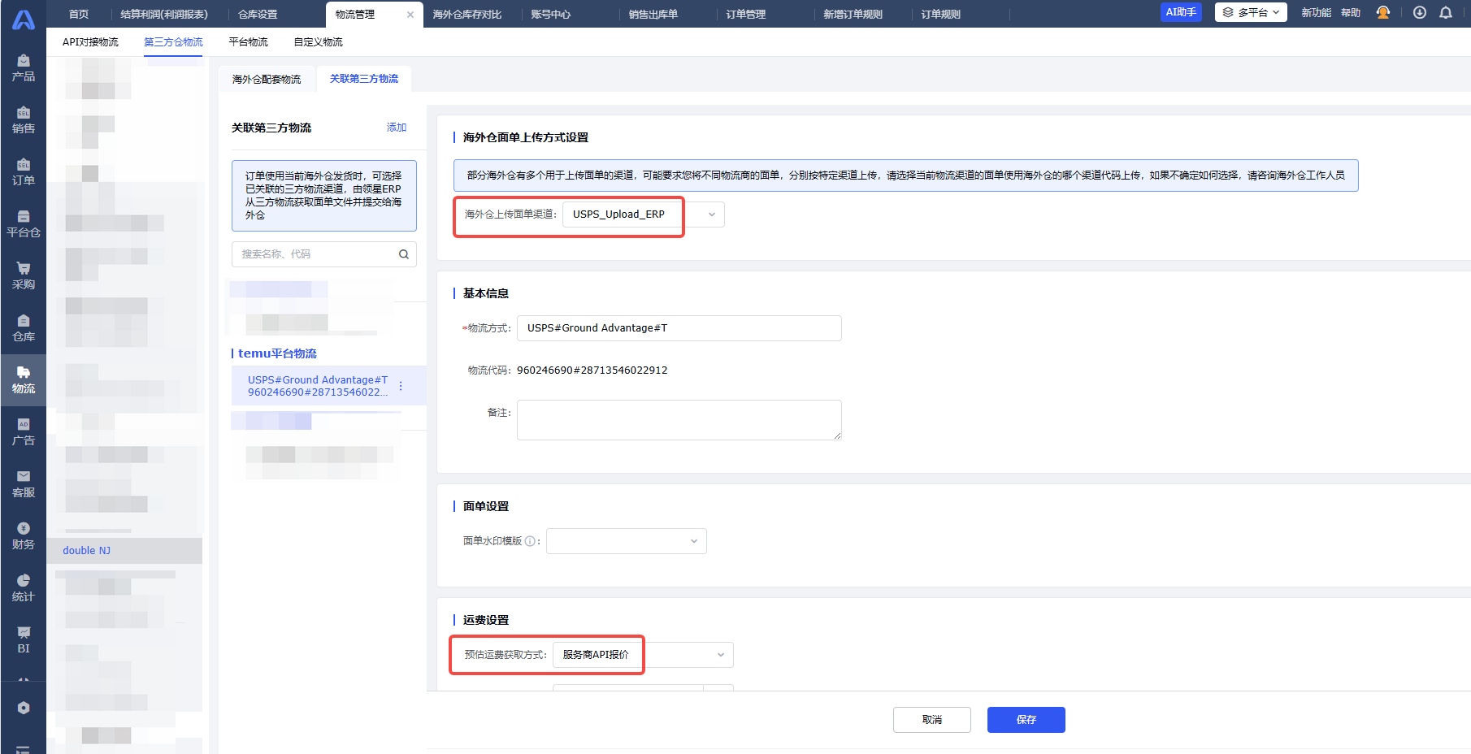The width and height of the screenshot is (1471, 754).
Task: Switch to 海外仓配套物流 tab
Action: 267,80
